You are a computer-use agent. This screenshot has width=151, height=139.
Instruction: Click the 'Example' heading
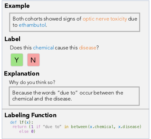click(17, 6)
